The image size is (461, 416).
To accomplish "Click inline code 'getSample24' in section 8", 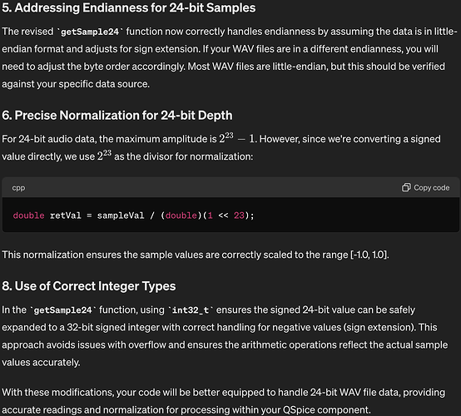I will click(x=63, y=310).
